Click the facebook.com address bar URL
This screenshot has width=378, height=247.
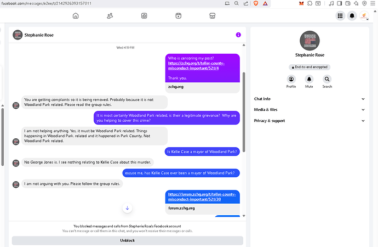point(46,3)
